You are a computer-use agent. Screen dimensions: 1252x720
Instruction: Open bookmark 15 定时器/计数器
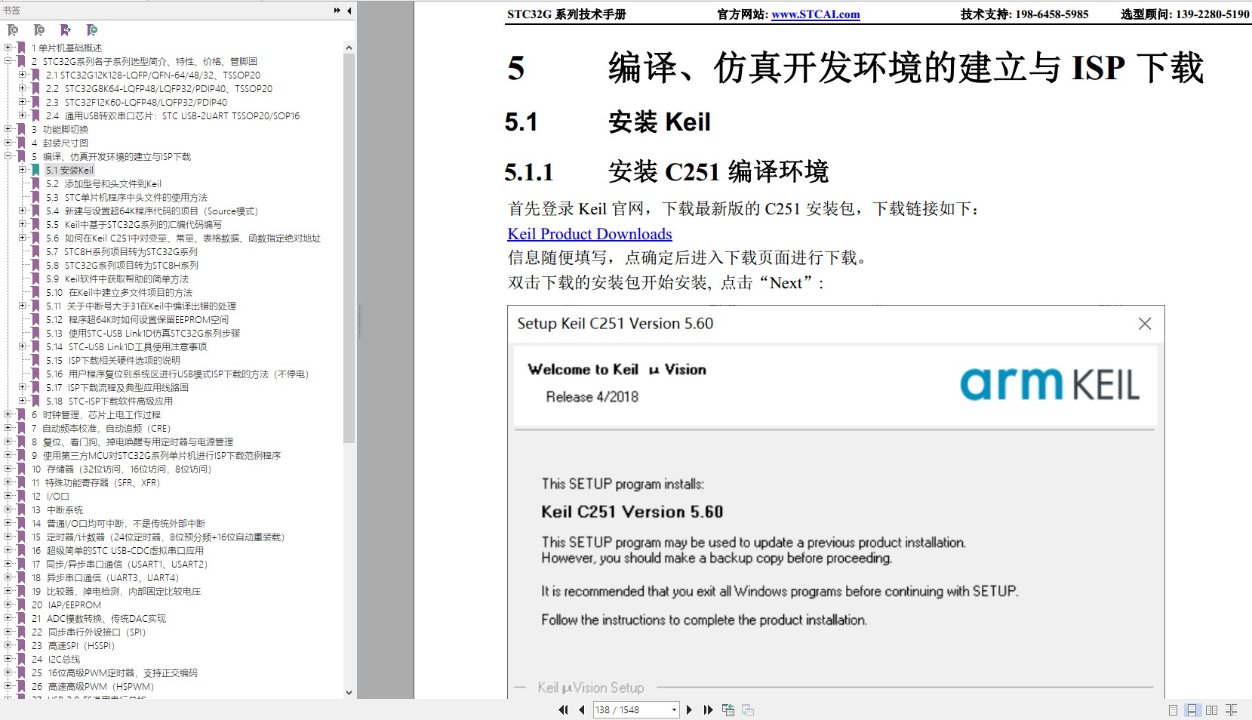(158, 537)
